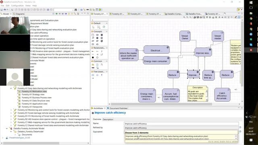Viewport: 258px width, 145px height.
Task: Select Forestry A1 Data Structure view
Action: pyautogui.click(x=35, y=101)
